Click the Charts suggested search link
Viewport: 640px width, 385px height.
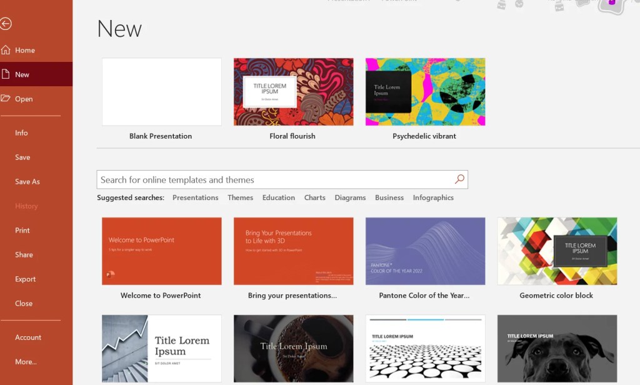pyautogui.click(x=314, y=197)
